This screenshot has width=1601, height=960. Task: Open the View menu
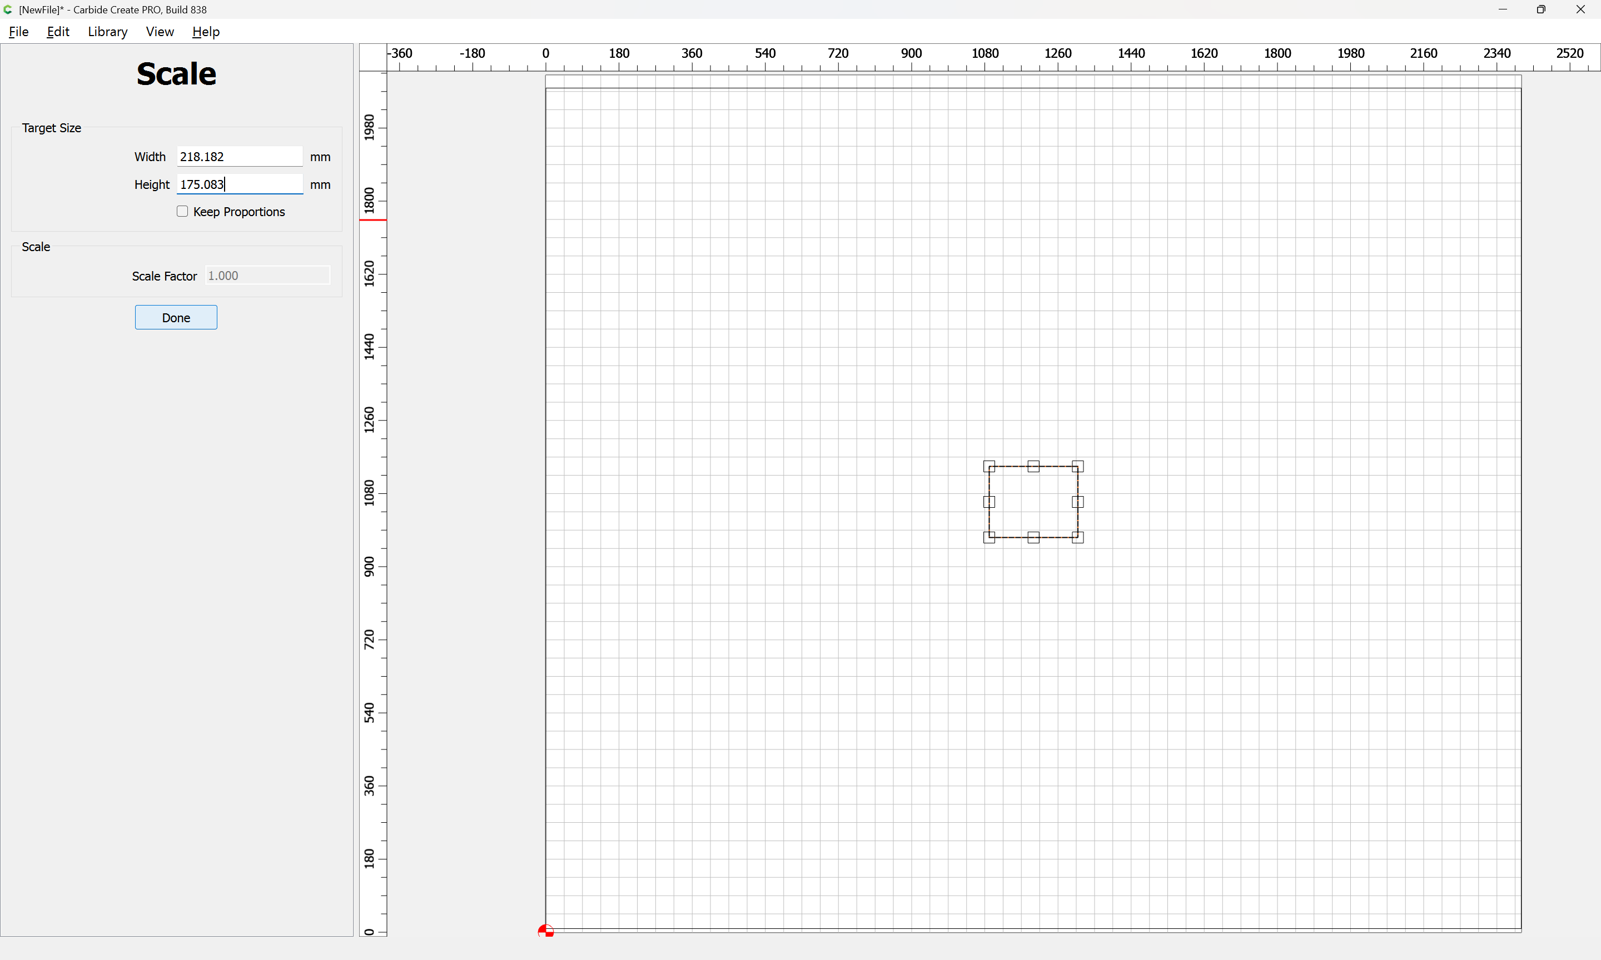(x=160, y=32)
